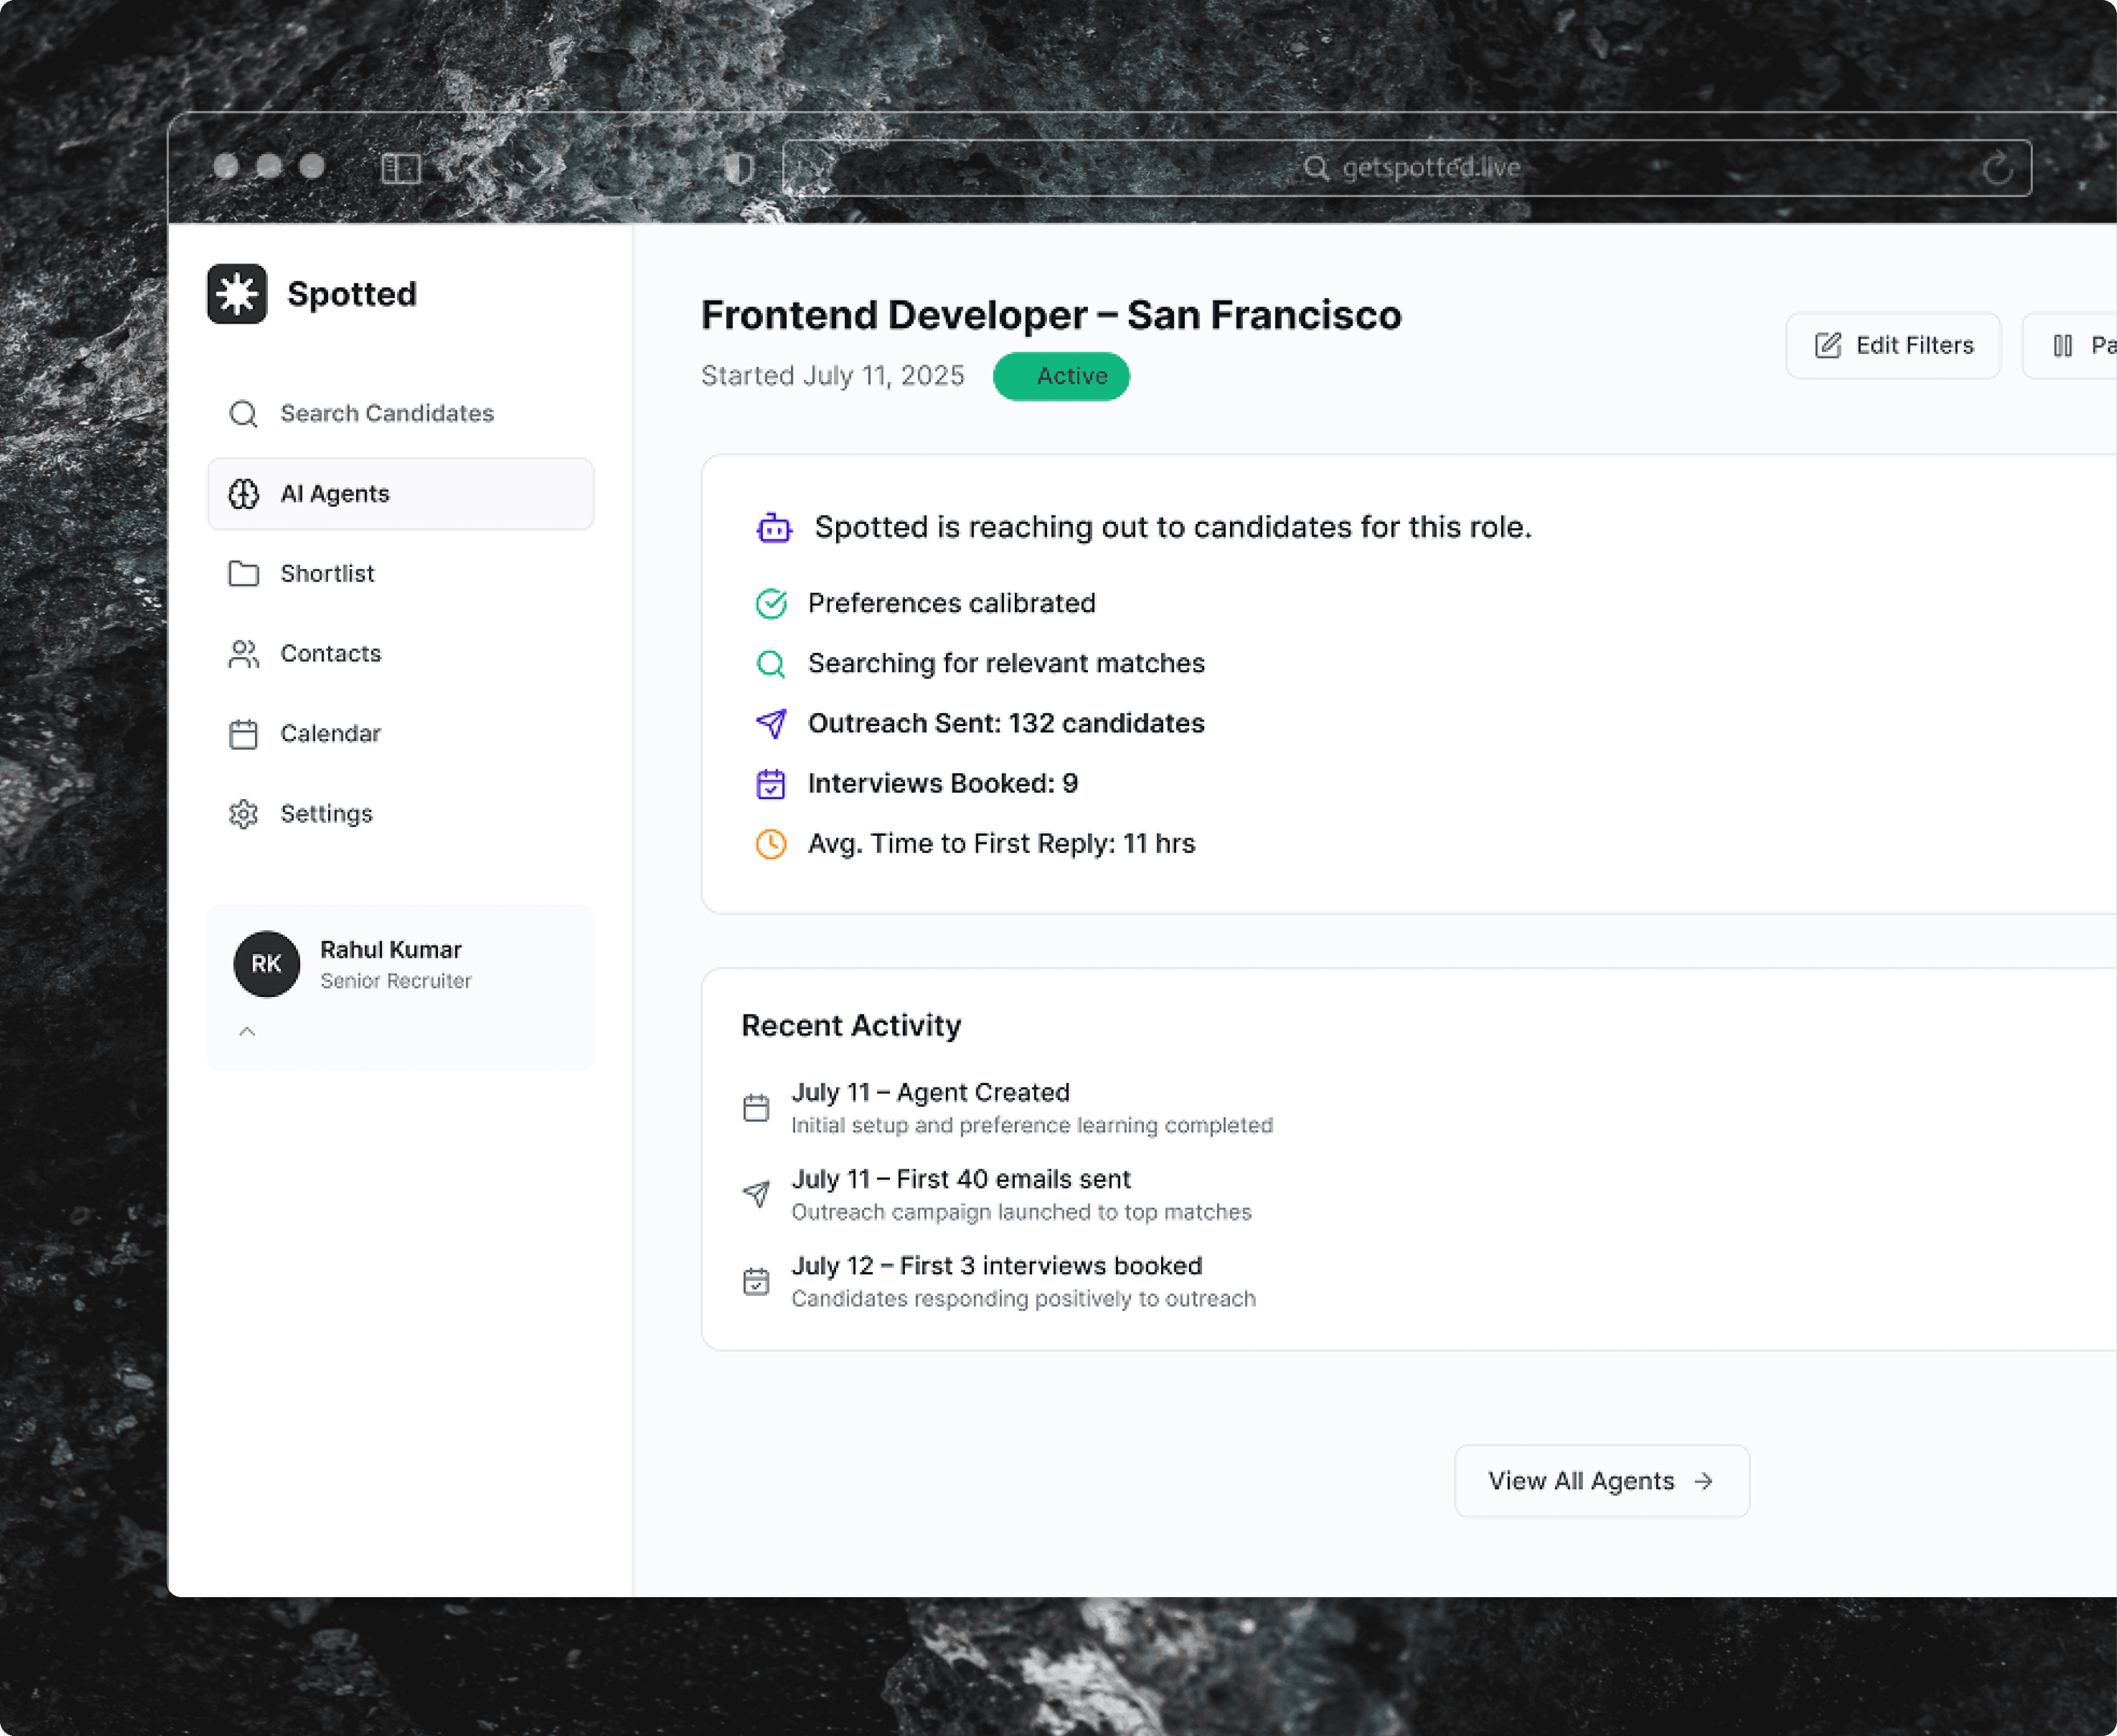The height and width of the screenshot is (1736, 2117).
Task: Open the Search Candidates menu item
Action: 386,414
